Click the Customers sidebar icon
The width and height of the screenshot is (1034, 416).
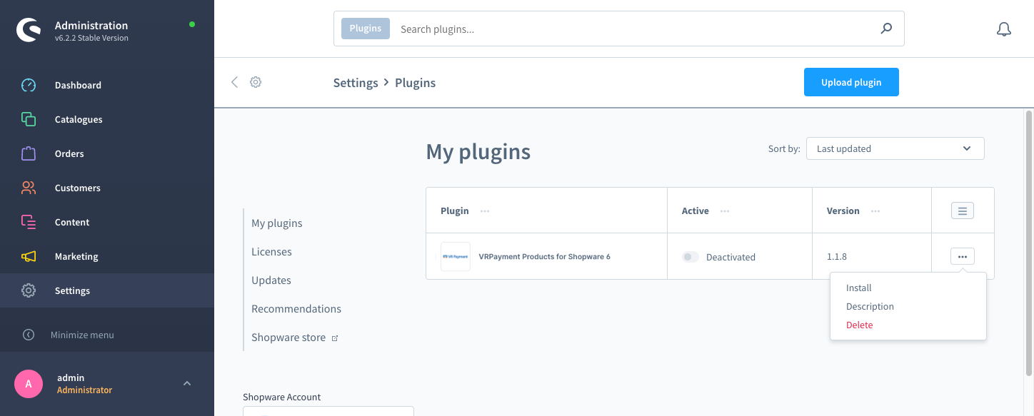(28, 188)
